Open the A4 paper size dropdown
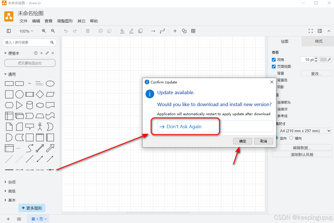Viewport: 334px width, 223px height. 304,131
